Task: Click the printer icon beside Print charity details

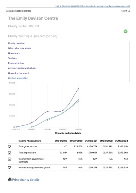Action: coord(10,179)
